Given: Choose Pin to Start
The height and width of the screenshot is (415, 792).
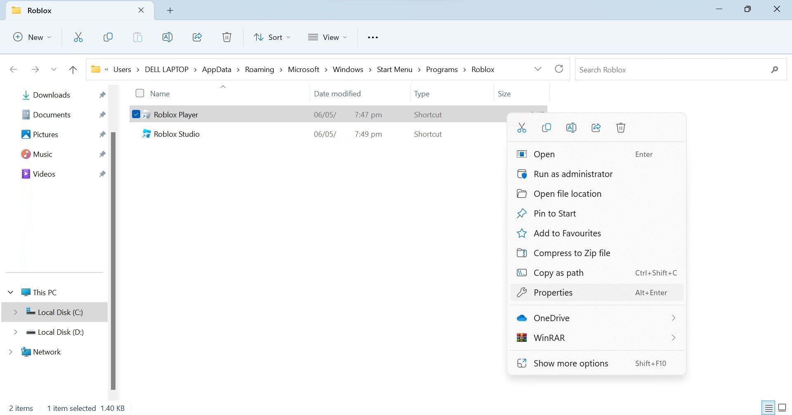Looking at the screenshot, I should click(x=596, y=214).
